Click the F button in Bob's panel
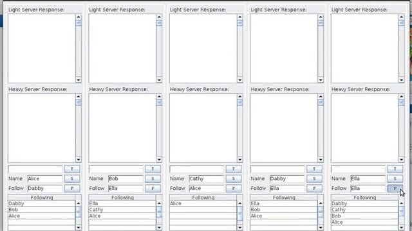Viewport: 412px width, 231px height. coord(153,188)
